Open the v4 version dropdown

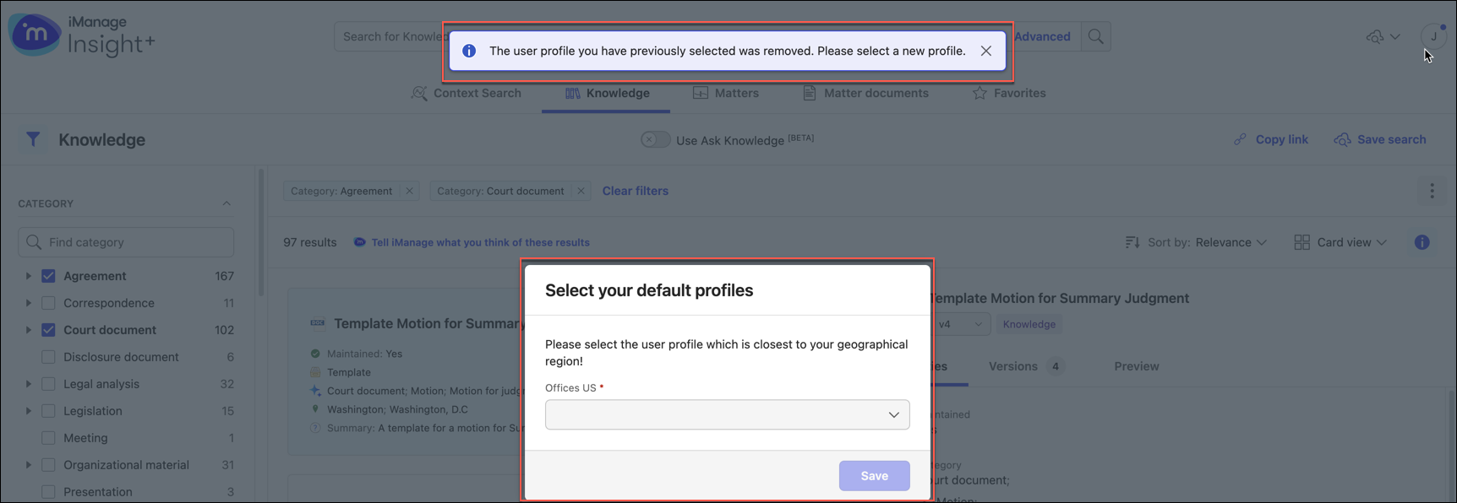point(961,324)
